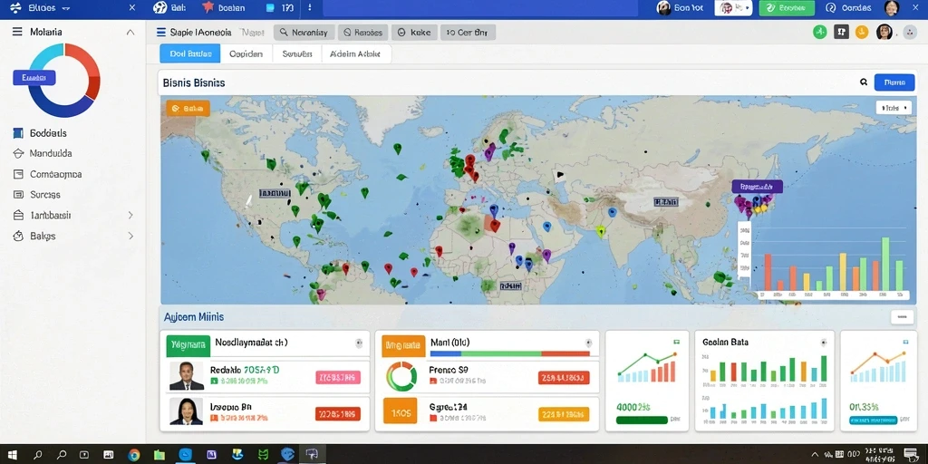This screenshot has height=464, width=928.
Task: Switch to the 'Adeim Adake' tab
Action: (x=356, y=53)
